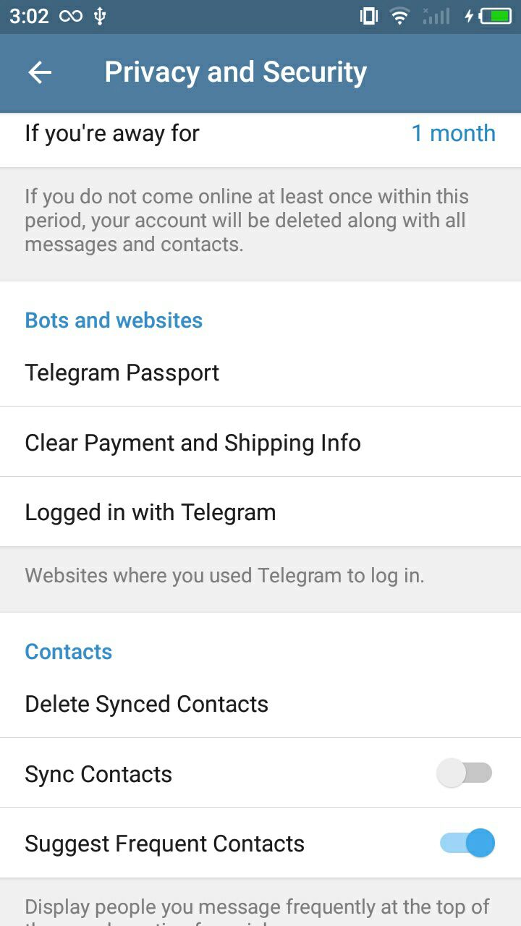Viewport: 521px width, 926px height.
Task: Open Telegram Passport
Action: coord(122,373)
